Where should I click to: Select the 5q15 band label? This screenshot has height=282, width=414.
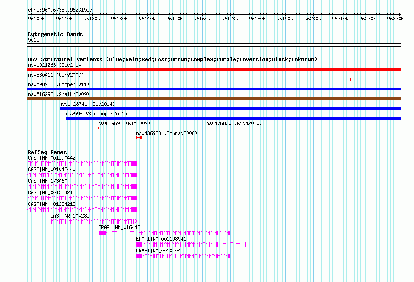pyautogui.click(x=33, y=40)
